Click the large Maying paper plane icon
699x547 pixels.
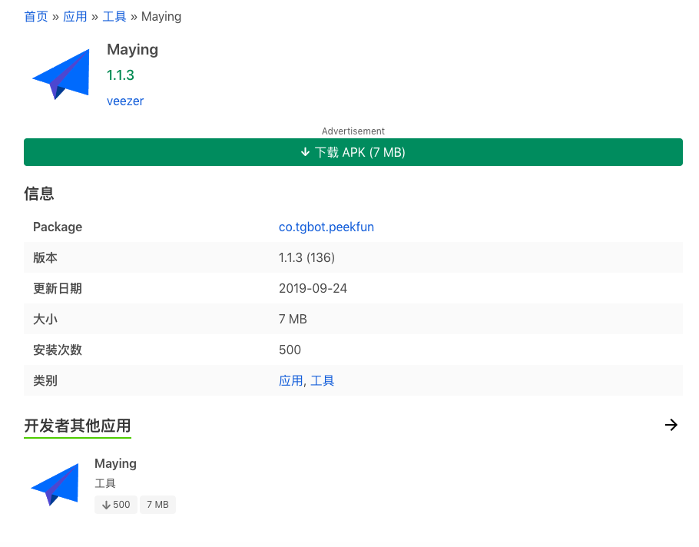click(61, 75)
